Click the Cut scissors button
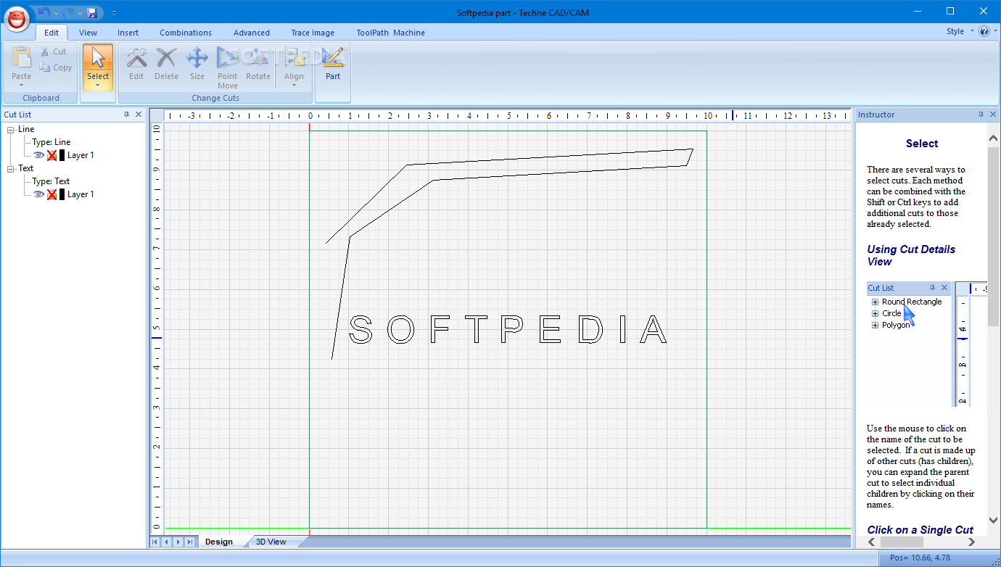 coord(53,51)
